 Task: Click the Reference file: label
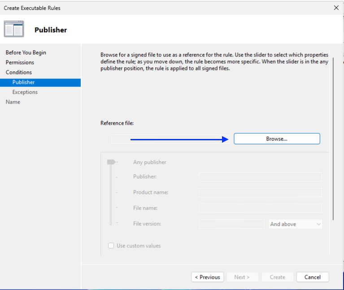(117, 123)
